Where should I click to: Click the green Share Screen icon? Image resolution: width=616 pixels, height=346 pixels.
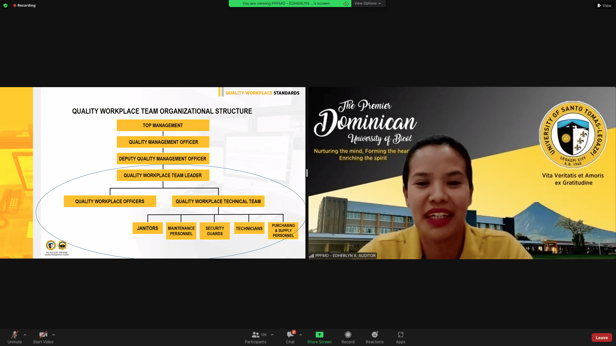coord(319,334)
